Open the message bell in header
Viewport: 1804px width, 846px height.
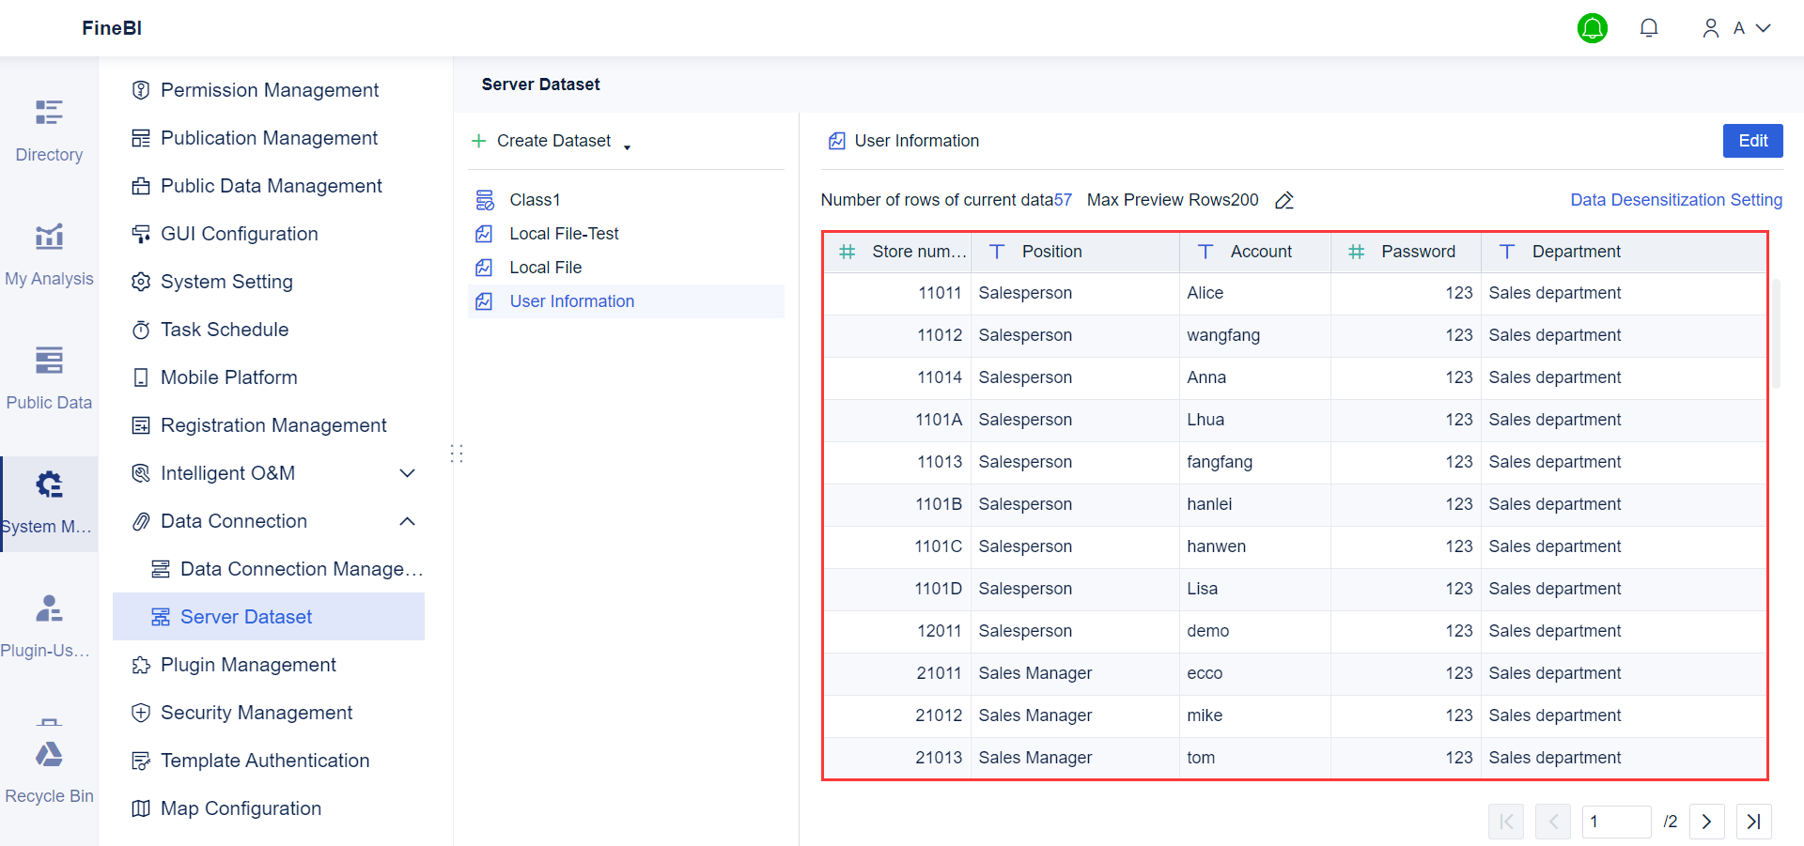(x=1648, y=28)
